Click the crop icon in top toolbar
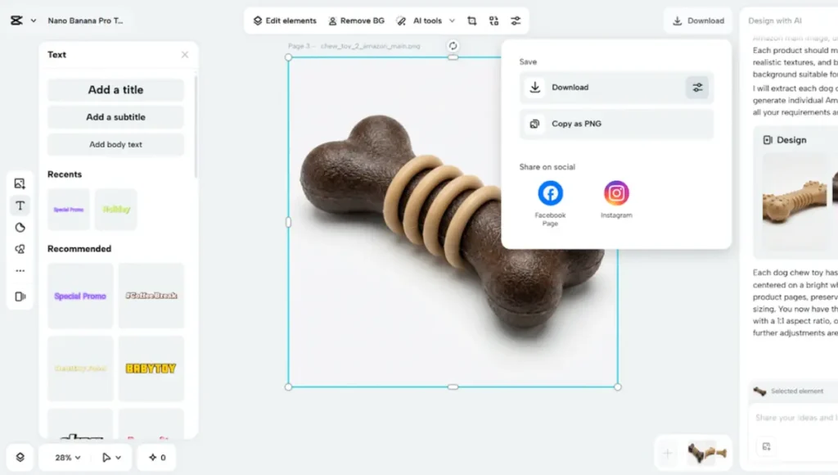 coord(472,20)
